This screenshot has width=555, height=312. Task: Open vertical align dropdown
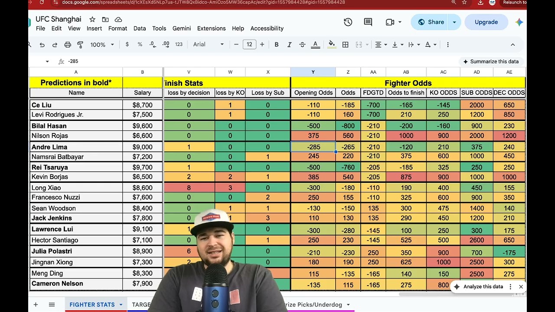[x=397, y=45]
